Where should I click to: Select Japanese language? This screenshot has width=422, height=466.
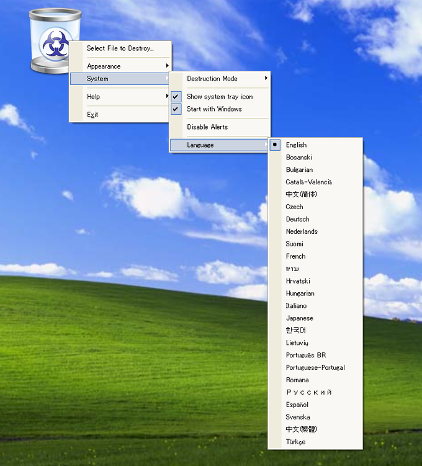(x=315, y=318)
